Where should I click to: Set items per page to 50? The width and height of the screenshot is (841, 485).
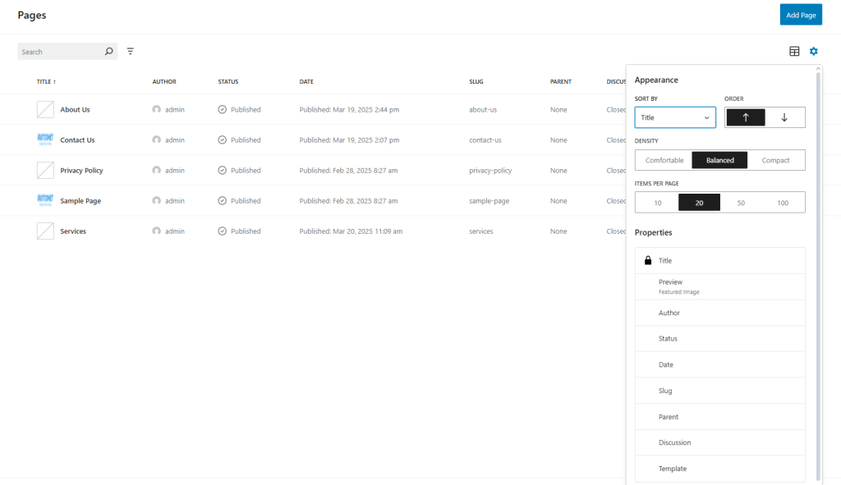coord(740,202)
